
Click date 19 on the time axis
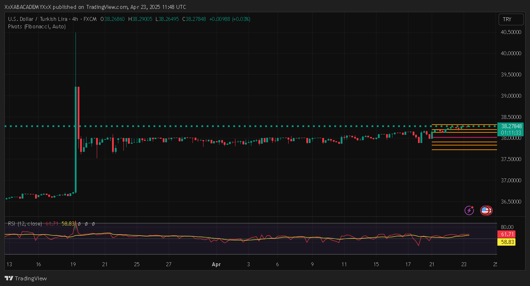(73, 264)
